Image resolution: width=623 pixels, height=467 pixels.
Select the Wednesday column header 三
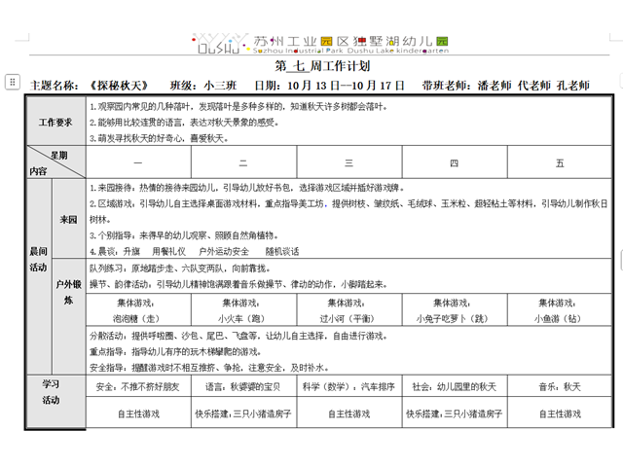pos(348,162)
